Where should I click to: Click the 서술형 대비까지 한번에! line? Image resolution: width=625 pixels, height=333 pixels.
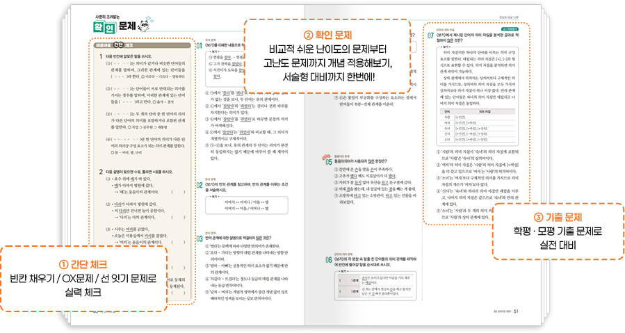coord(327,77)
